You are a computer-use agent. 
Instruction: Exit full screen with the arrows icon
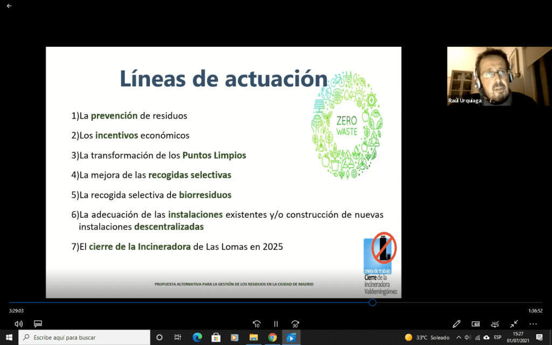[514, 324]
